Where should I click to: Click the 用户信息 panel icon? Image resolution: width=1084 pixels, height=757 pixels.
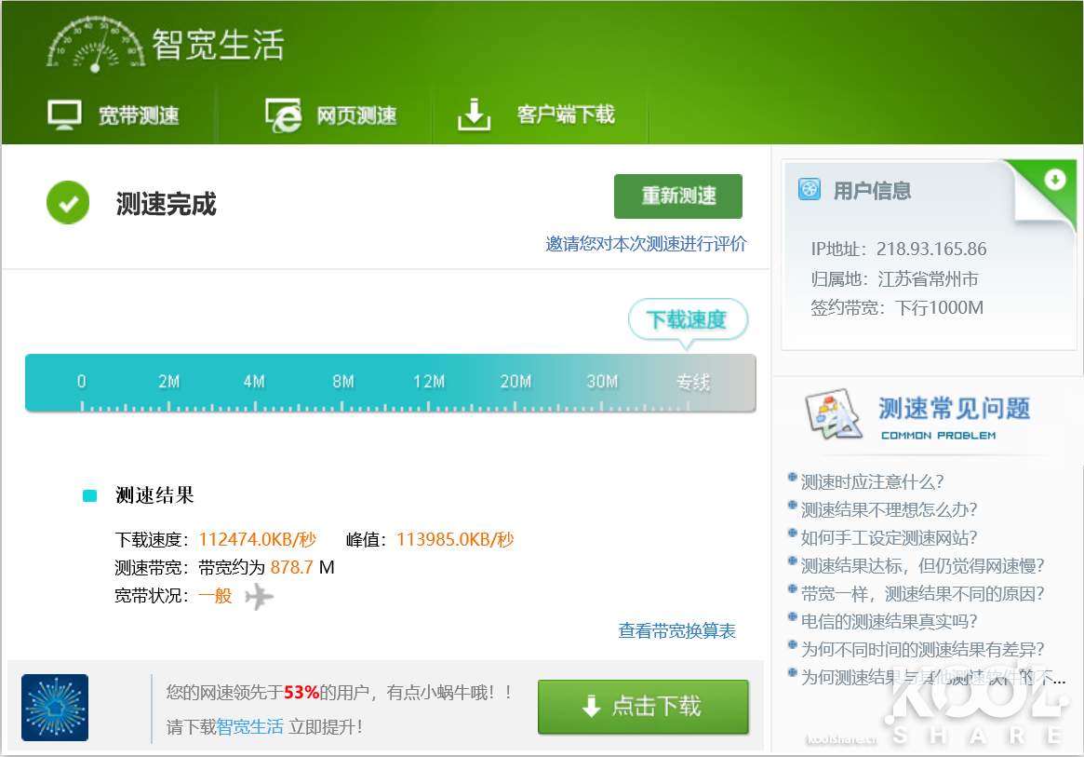point(809,189)
